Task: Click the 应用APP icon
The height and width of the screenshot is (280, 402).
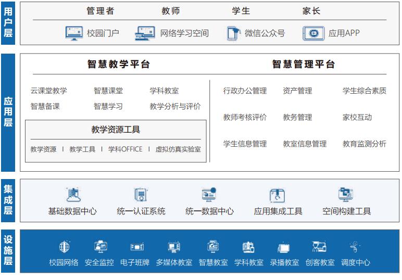Action: point(313,33)
